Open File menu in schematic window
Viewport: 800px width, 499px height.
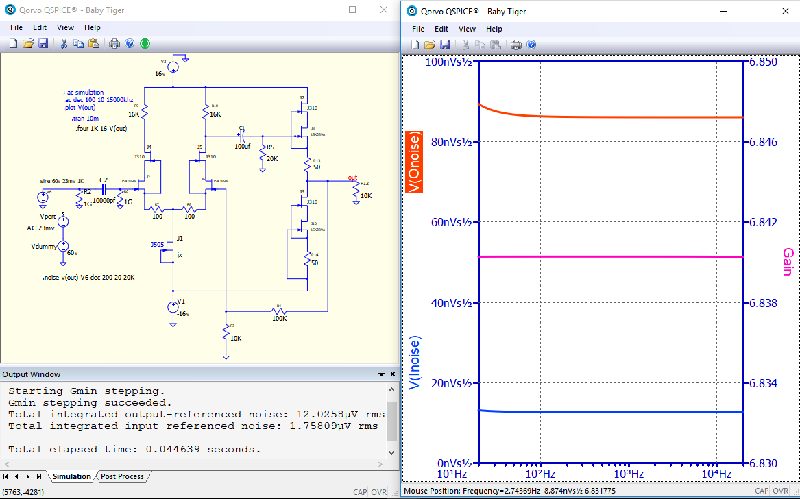pos(16,27)
